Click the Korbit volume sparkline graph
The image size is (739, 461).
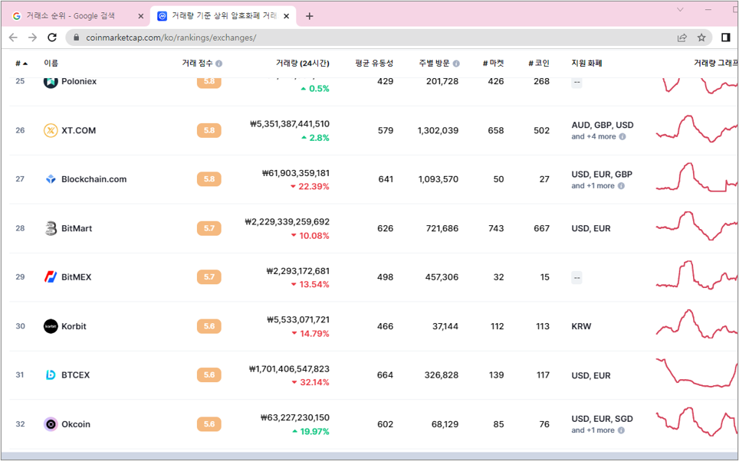pyautogui.click(x=697, y=324)
